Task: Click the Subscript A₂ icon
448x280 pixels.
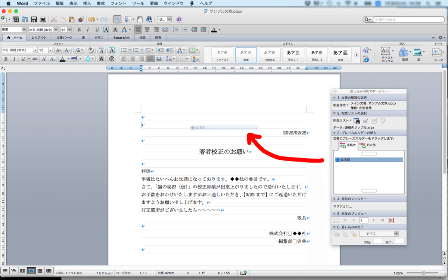Action: [x=53, y=59]
